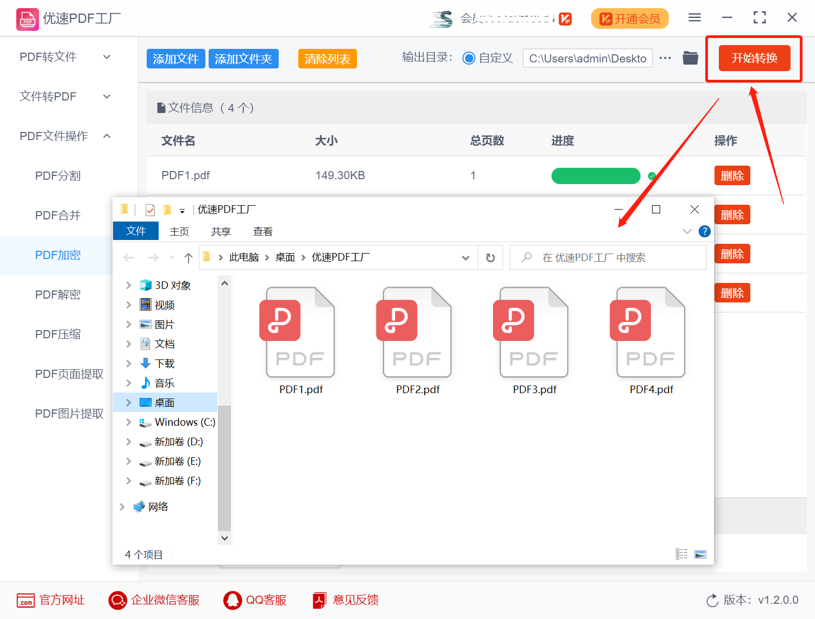Open the PDF图片提取 function
Image resolution: width=815 pixels, height=619 pixels.
point(69,414)
